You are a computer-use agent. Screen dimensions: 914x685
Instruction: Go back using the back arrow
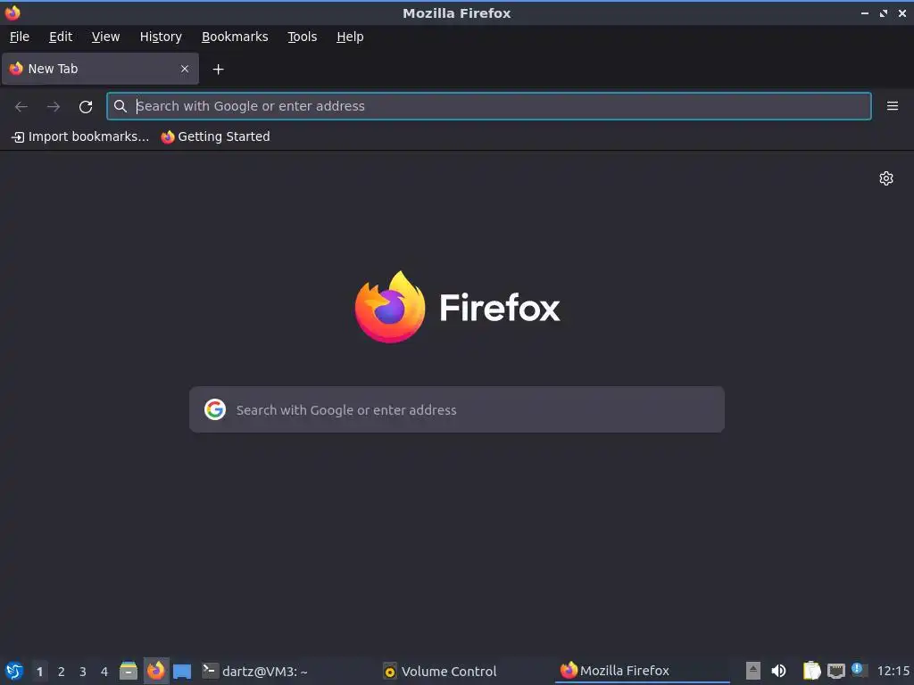(x=21, y=107)
